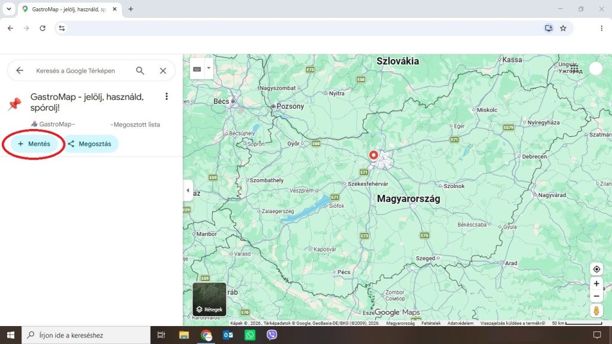
Task: Click the Street View pegman icon
Action: tap(596, 311)
